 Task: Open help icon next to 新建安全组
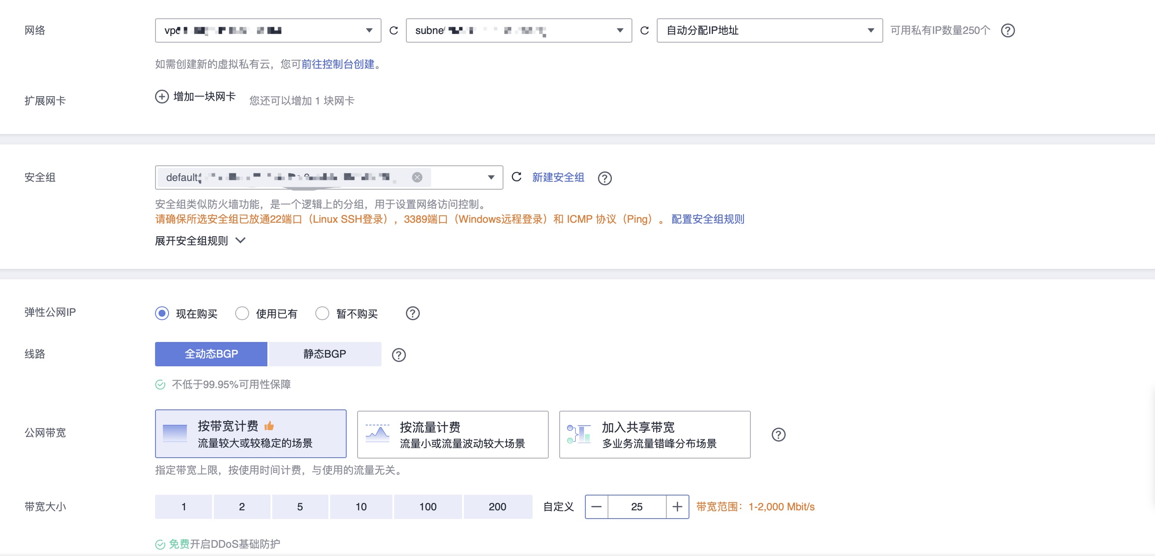click(605, 178)
